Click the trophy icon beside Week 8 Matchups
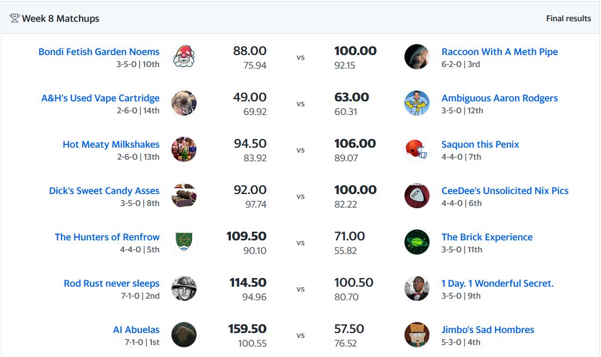601x357 pixels. click(15, 19)
